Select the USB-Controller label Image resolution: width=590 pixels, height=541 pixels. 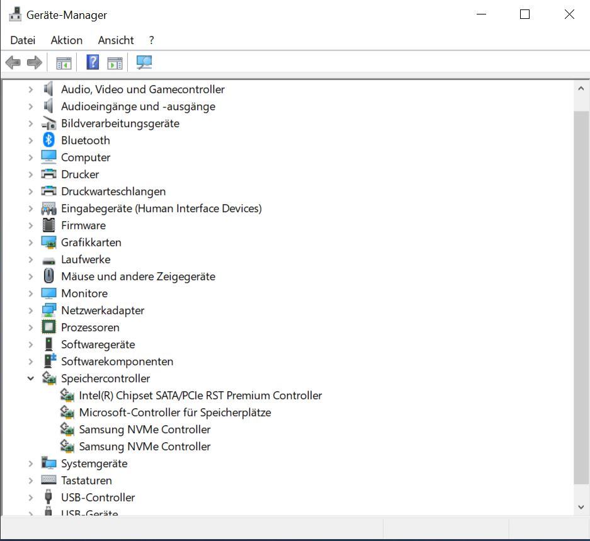point(98,498)
